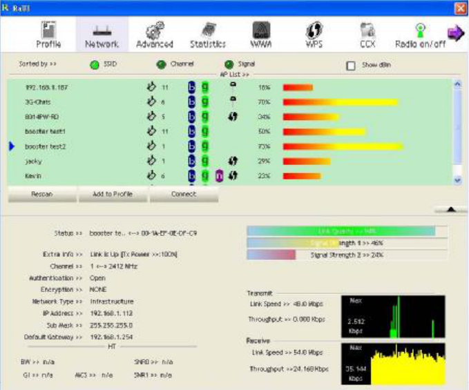Click the antenna icon on booster test1 row
Image resolution: width=469 pixels, height=390 pixels.
coord(151,131)
